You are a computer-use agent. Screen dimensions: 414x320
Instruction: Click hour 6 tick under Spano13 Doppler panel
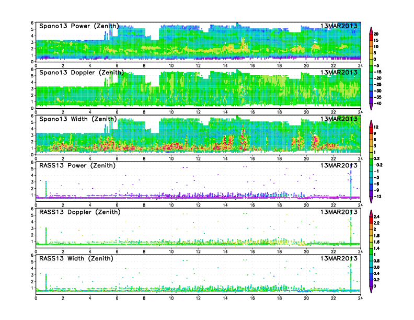pos(117,112)
